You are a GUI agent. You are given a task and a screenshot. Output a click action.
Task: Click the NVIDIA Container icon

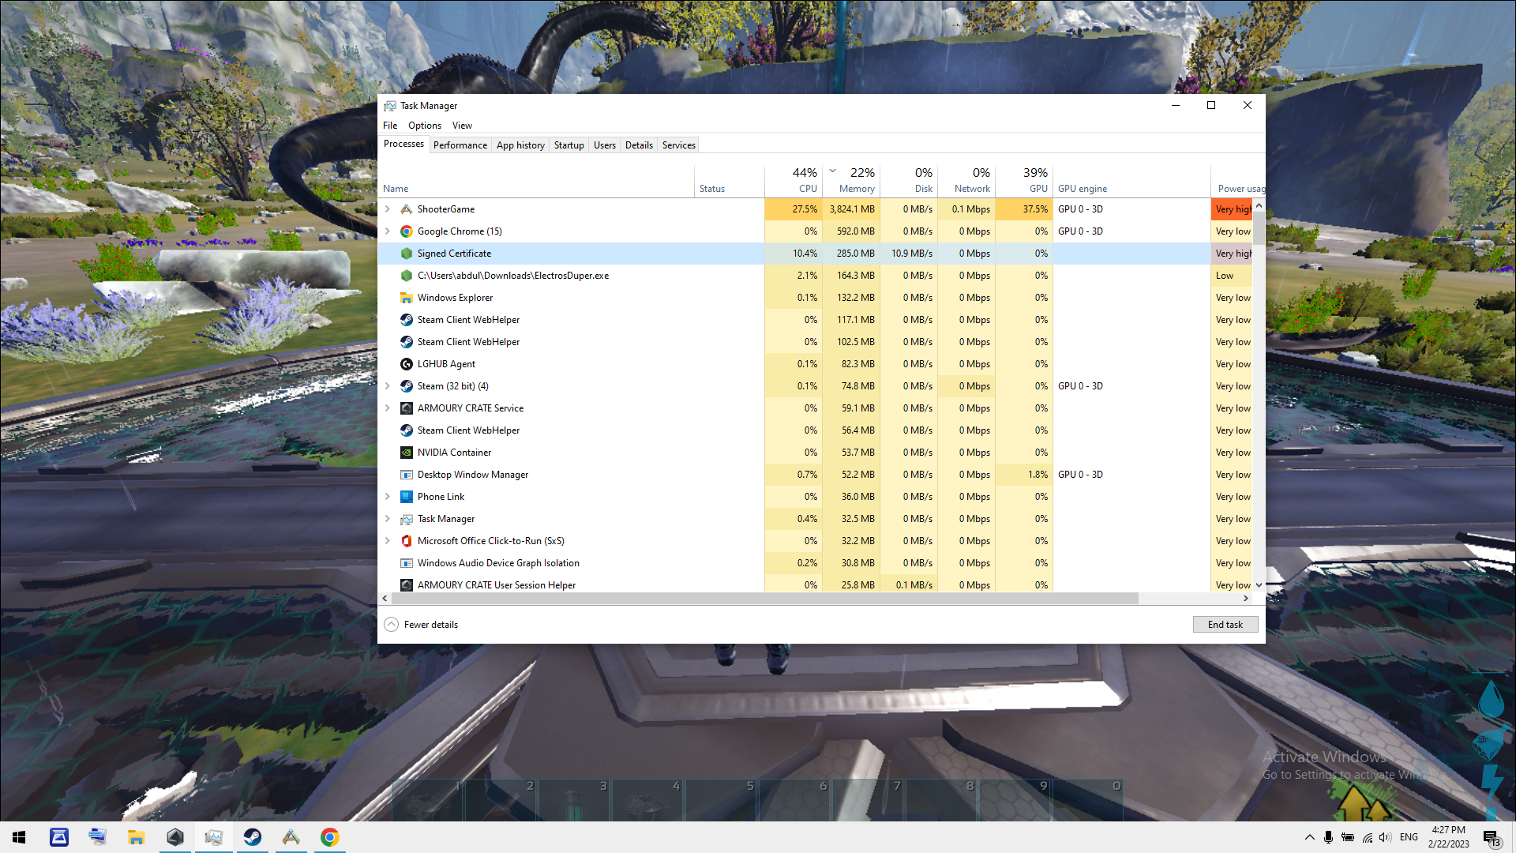pos(406,453)
